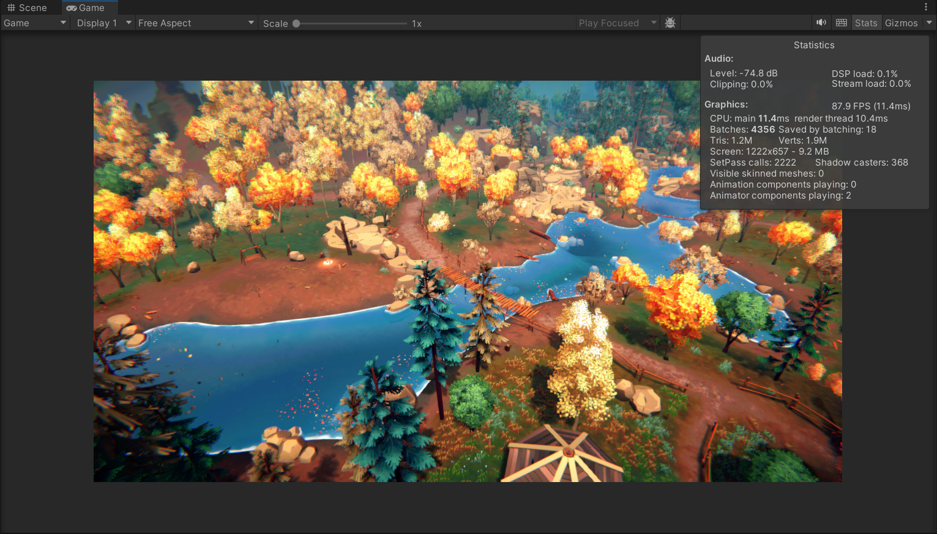Toggle the Stats overlay button
Viewport: 937px width, 534px height.
(866, 23)
